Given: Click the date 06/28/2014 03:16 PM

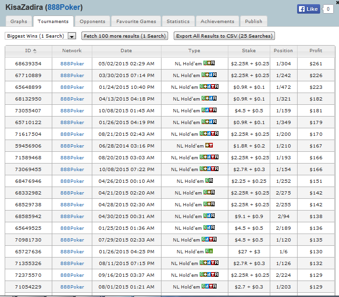Looking at the screenshot, I should click(127, 146).
